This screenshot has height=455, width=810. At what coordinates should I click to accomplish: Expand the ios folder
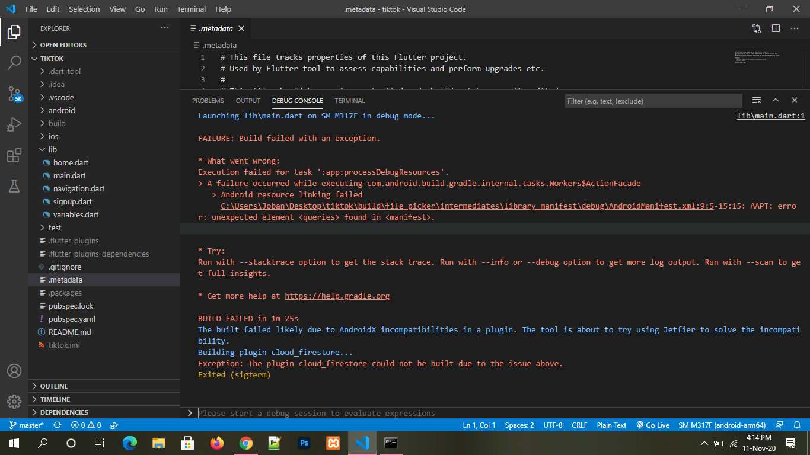pos(104,136)
